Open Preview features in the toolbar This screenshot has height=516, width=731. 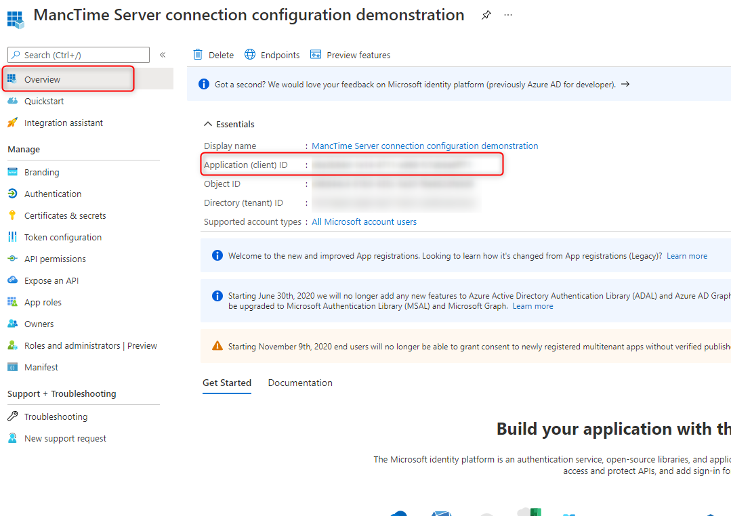click(350, 55)
